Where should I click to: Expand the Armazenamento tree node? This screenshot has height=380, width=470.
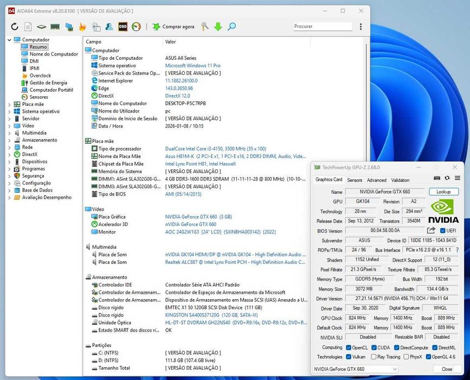pyautogui.click(x=9, y=140)
